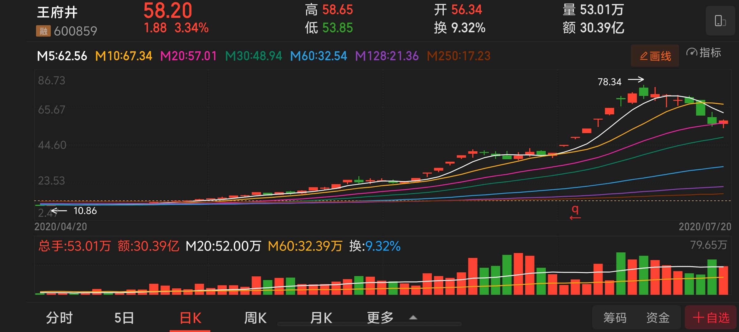Tap the M5:62.56 moving average label
The height and width of the screenshot is (332, 739).
pos(62,56)
